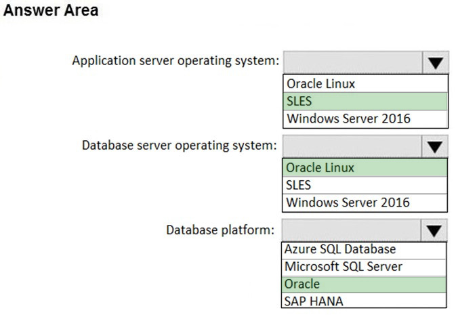Click the Database platform label text
This screenshot has width=456, height=319.
pyautogui.click(x=220, y=230)
